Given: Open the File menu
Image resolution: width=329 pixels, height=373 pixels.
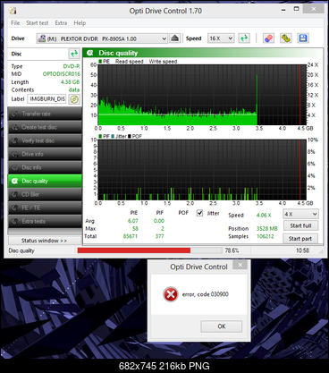Looking at the screenshot, I should click(15, 23).
